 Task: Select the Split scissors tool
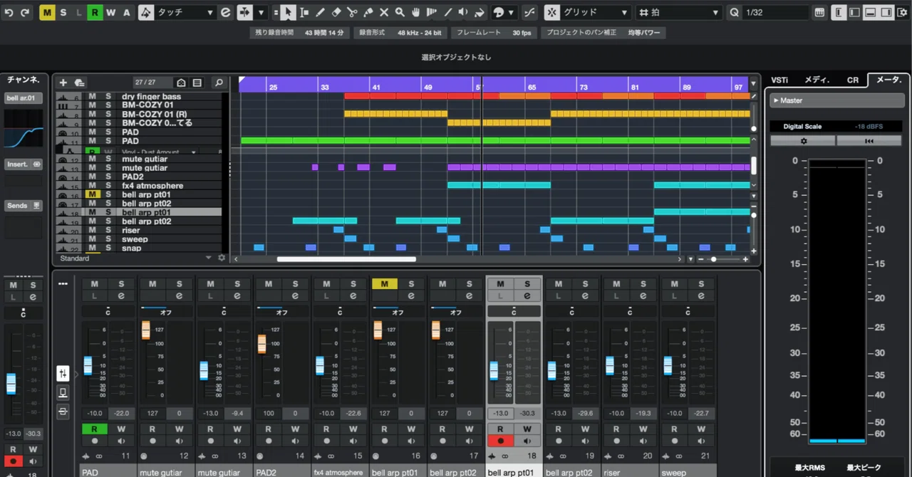tap(353, 12)
